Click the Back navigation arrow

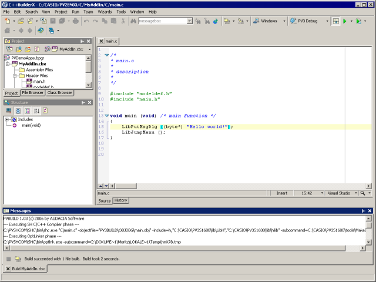point(21,31)
